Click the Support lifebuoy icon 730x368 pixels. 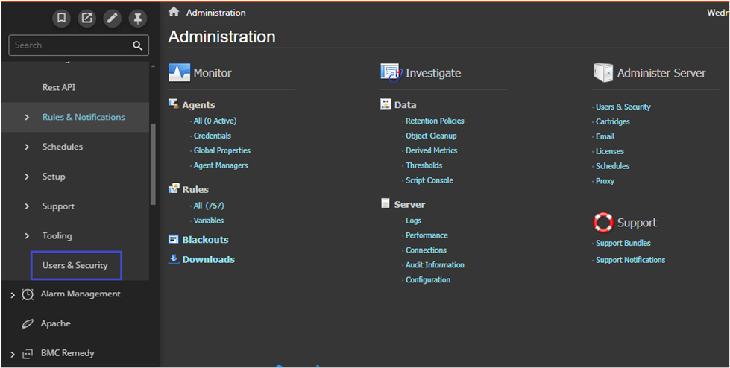(602, 223)
